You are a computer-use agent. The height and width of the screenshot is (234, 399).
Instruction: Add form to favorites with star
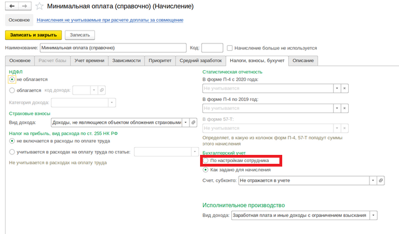pyautogui.click(x=39, y=6)
